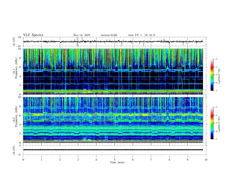
Task: Click the ch.1 spectrogram panel
Action: pyautogui.click(x=113, y=71)
